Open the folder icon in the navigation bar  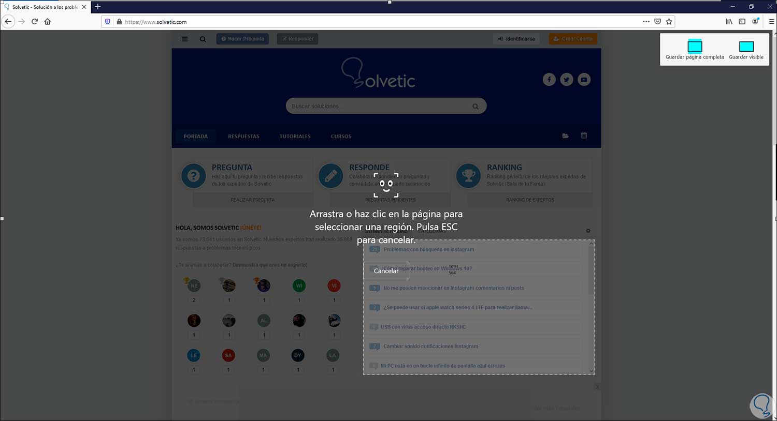[x=565, y=136]
